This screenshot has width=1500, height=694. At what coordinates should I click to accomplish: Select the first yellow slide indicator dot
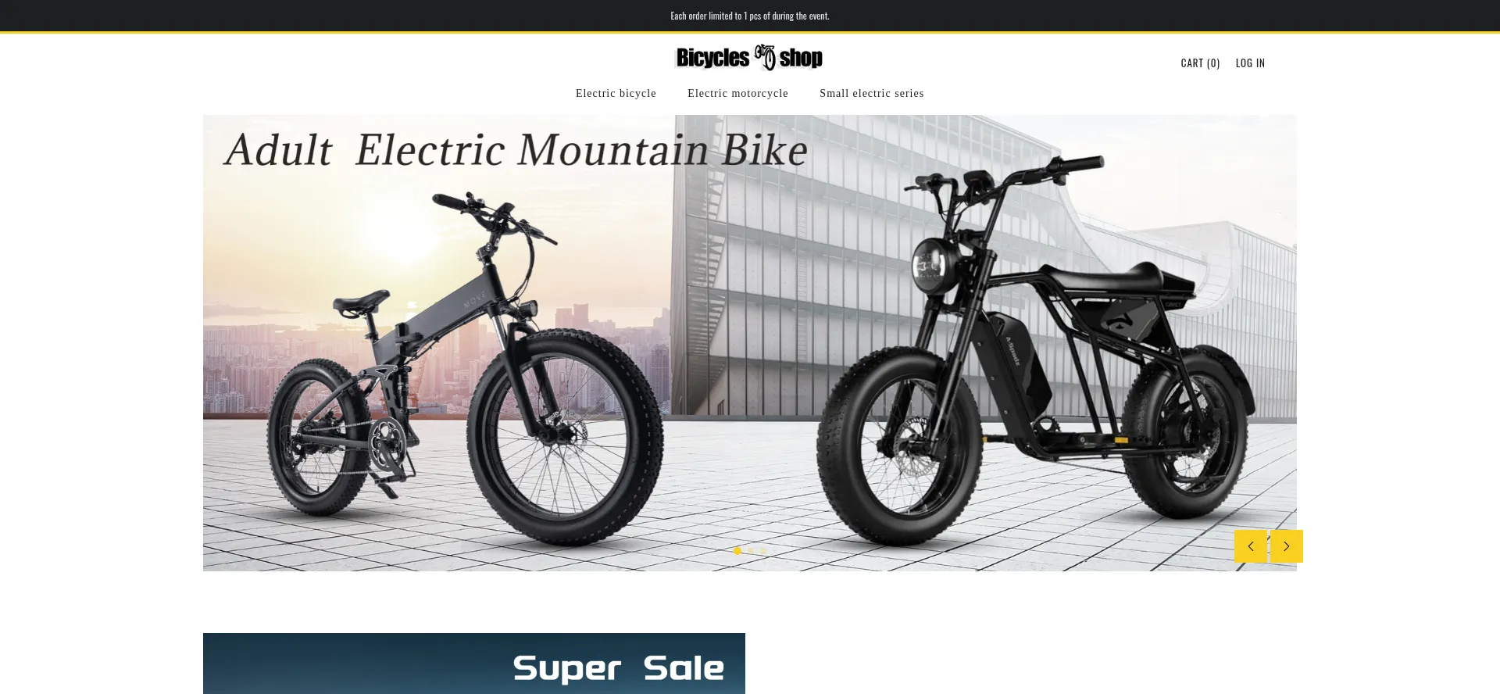[x=737, y=550]
